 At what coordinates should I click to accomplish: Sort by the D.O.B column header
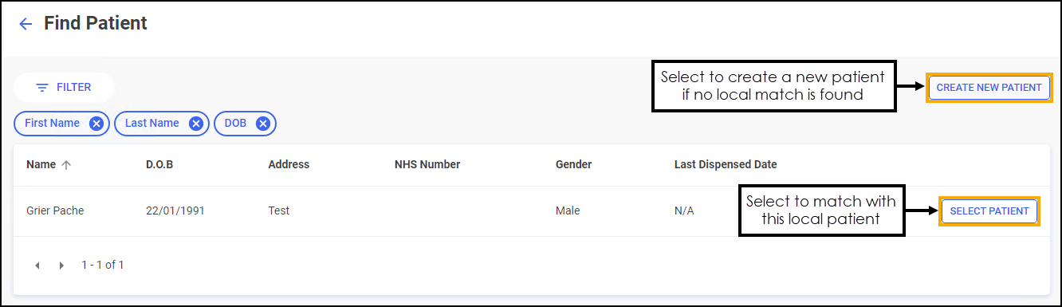pos(159,165)
